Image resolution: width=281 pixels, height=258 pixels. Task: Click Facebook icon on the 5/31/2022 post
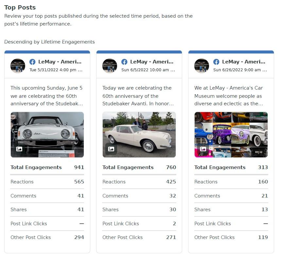pos(32,62)
